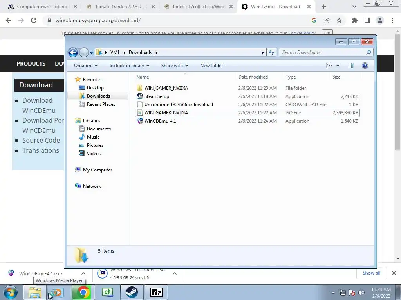Toggle the Chrome side panel icon

click(x=367, y=20)
